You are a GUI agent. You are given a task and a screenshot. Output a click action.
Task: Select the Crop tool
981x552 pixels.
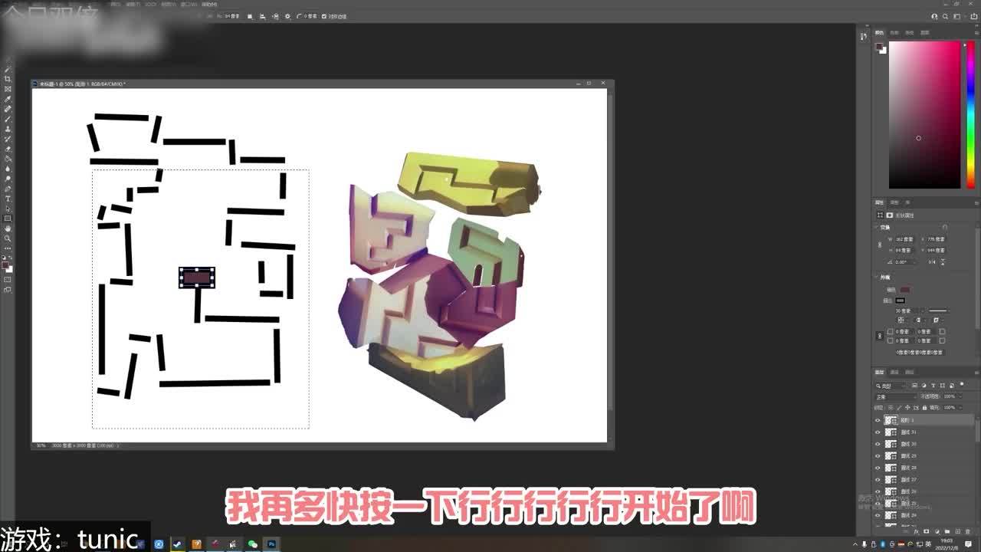8,79
